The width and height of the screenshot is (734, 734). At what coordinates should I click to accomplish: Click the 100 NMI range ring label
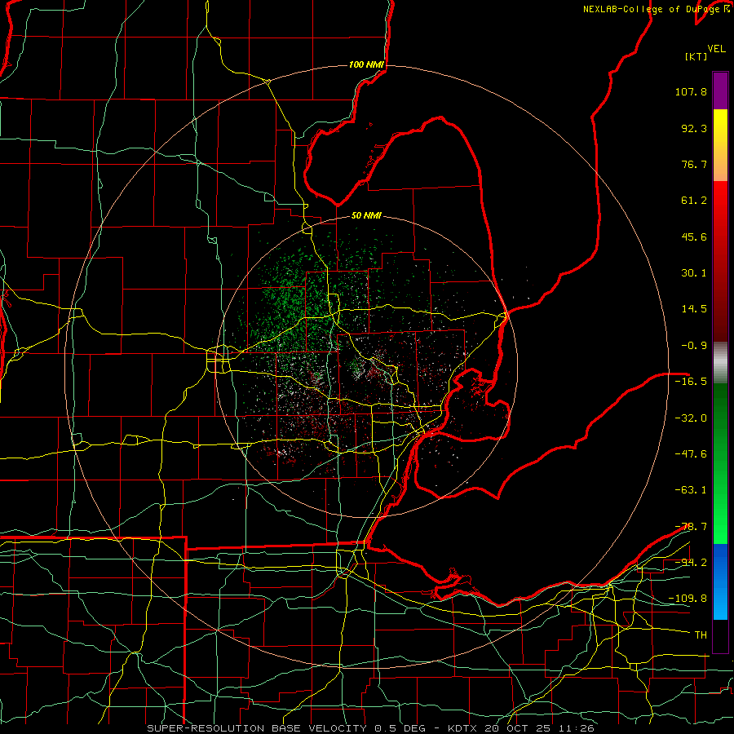tap(366, 64)
